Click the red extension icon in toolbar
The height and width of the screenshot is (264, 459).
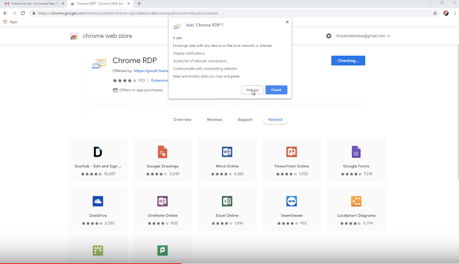click(446, 13)
